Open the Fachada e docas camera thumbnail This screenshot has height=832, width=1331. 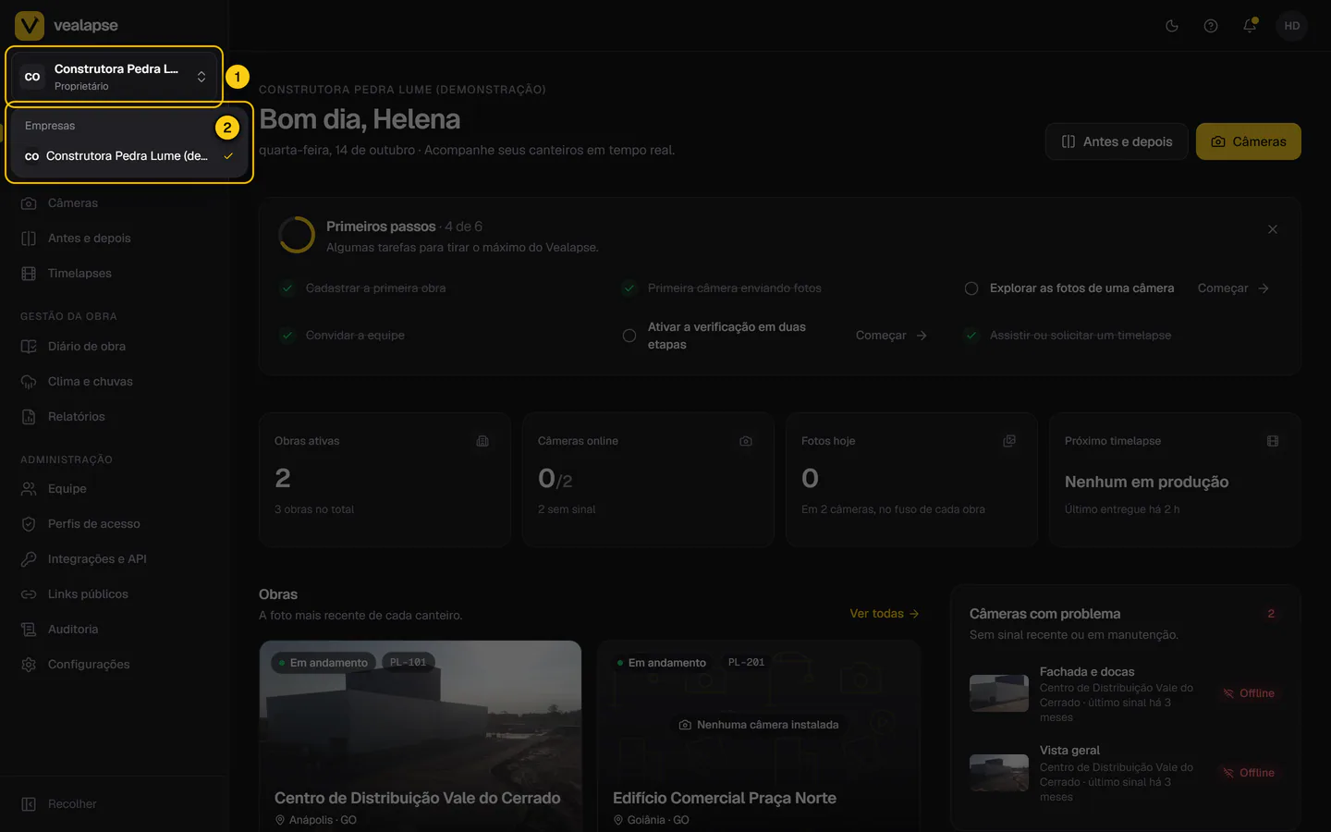coord(999,693)
